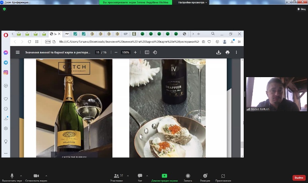Open the Participants panel
The width and height of the screenshot is (308, 183).
[116, 176]
